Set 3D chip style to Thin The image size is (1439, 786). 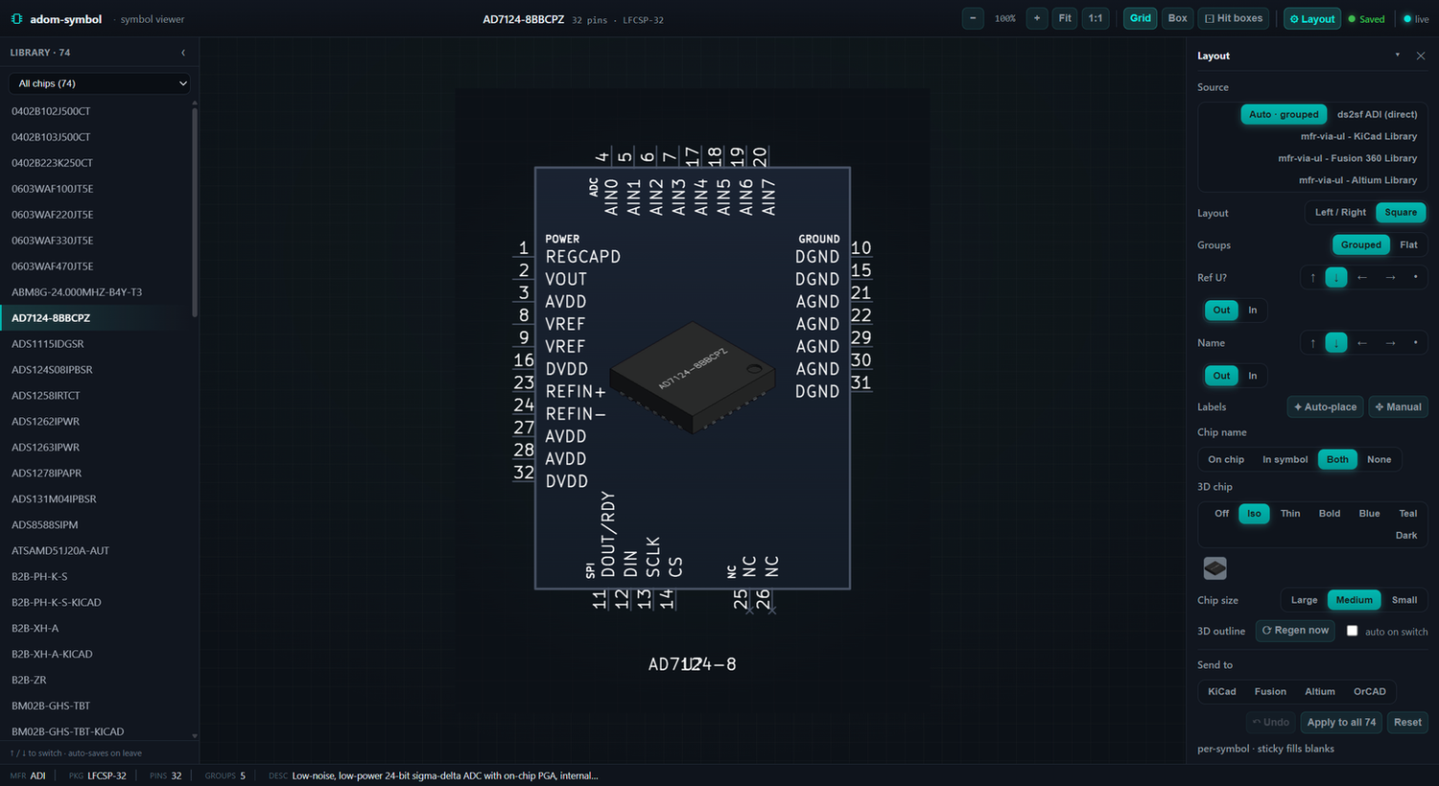(1290, 514)
